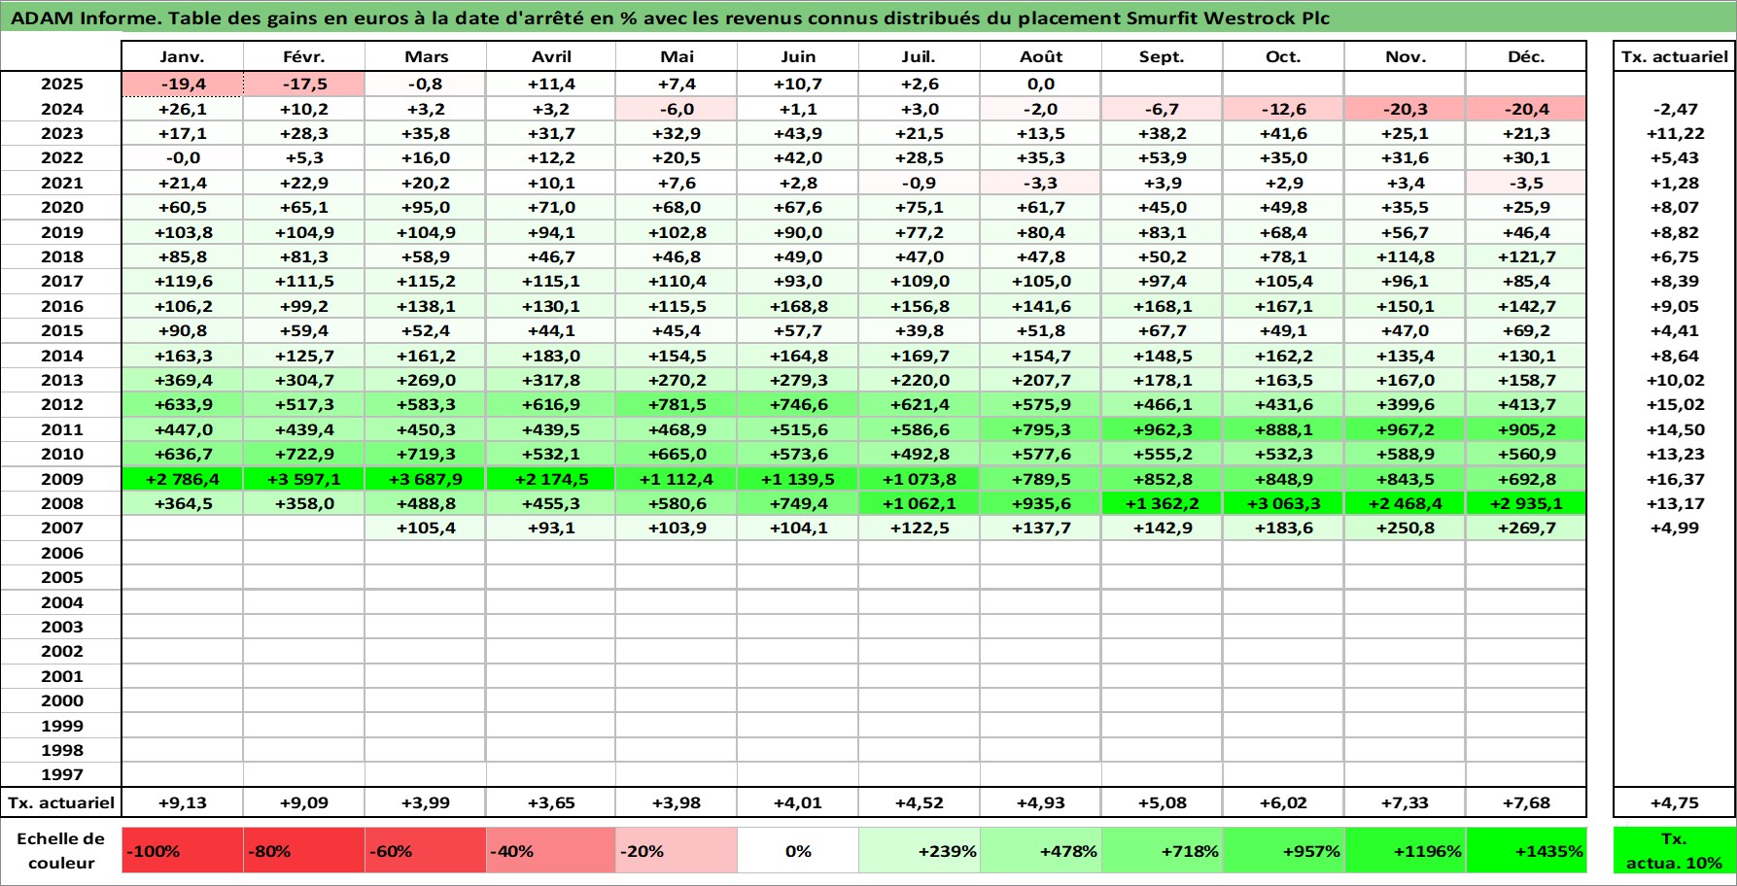Select the Déc. column header
This screenshot has width=1737, height=886.
[x=1526, y=56]
